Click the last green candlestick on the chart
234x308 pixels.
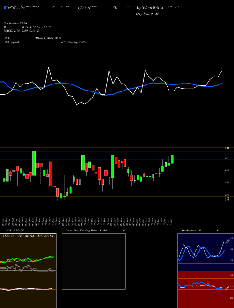[172, 159]
